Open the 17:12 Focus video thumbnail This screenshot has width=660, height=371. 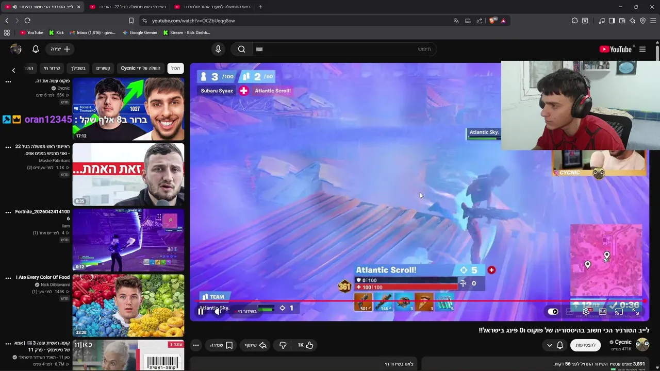pyautogui.click(x=128, y=109)
